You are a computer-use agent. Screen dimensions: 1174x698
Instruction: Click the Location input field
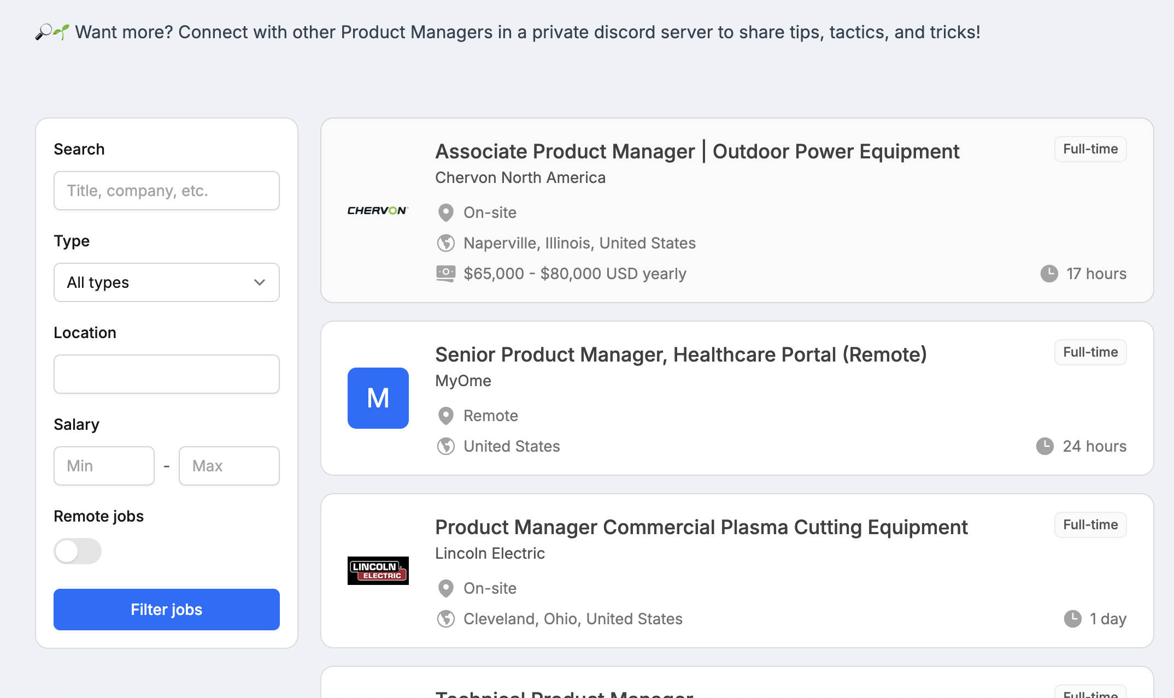(166, 374)
